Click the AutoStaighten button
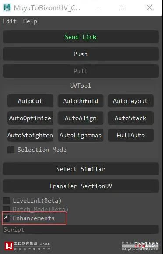 30,135
